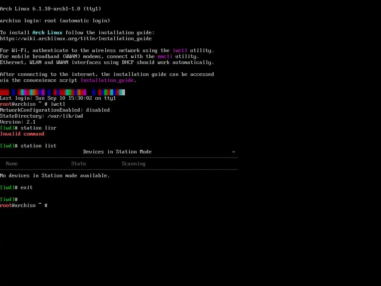Image resolution: width=381 pixels, height=286 pixels.
Task: Click the 'Version: 2.1' line
Action: [18, 122]
